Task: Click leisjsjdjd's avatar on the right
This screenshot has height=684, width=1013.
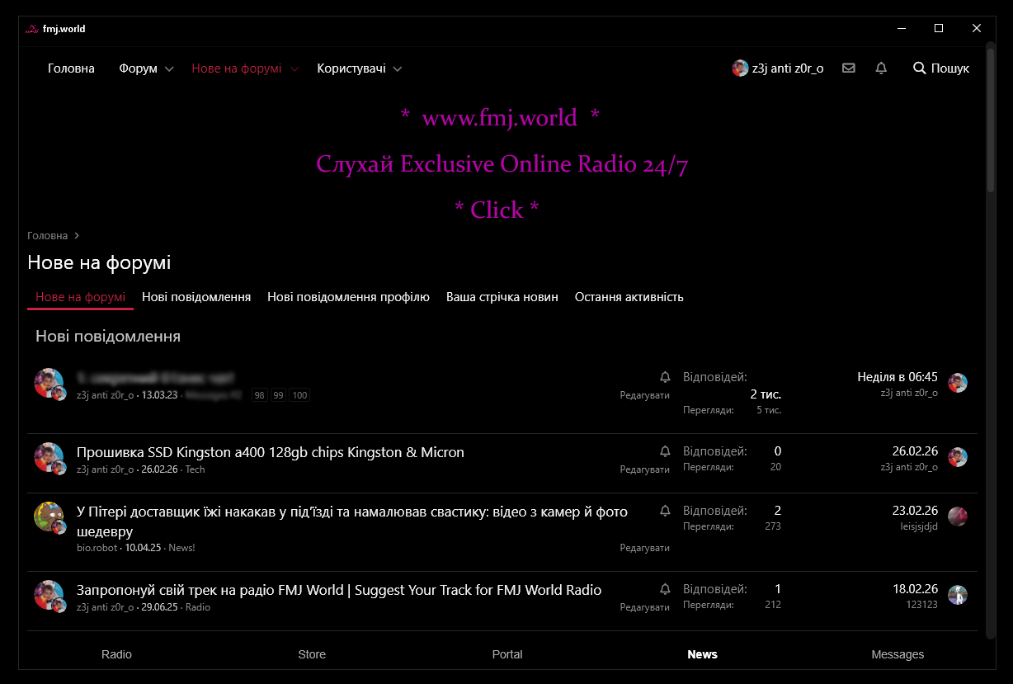Action: 957,517
